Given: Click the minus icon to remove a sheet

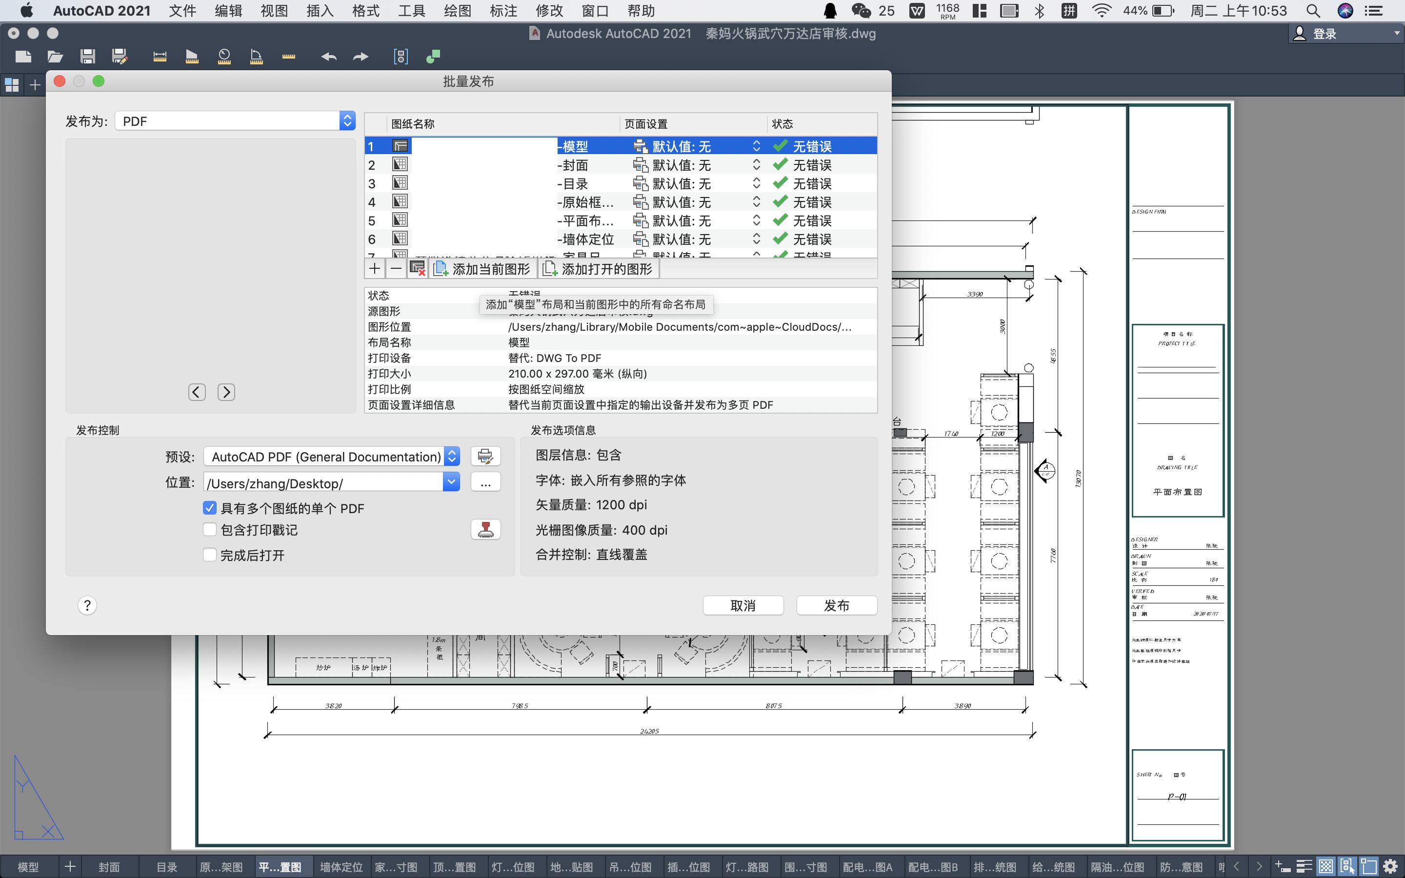Looking at the screenshot, I should [396, 268].
